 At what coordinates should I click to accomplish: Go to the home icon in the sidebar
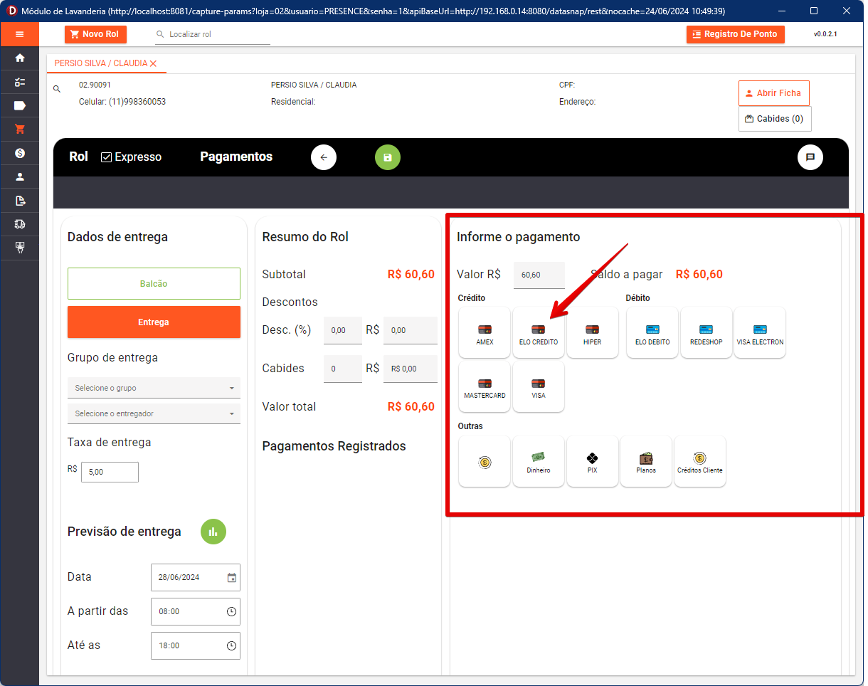point(19,58)
